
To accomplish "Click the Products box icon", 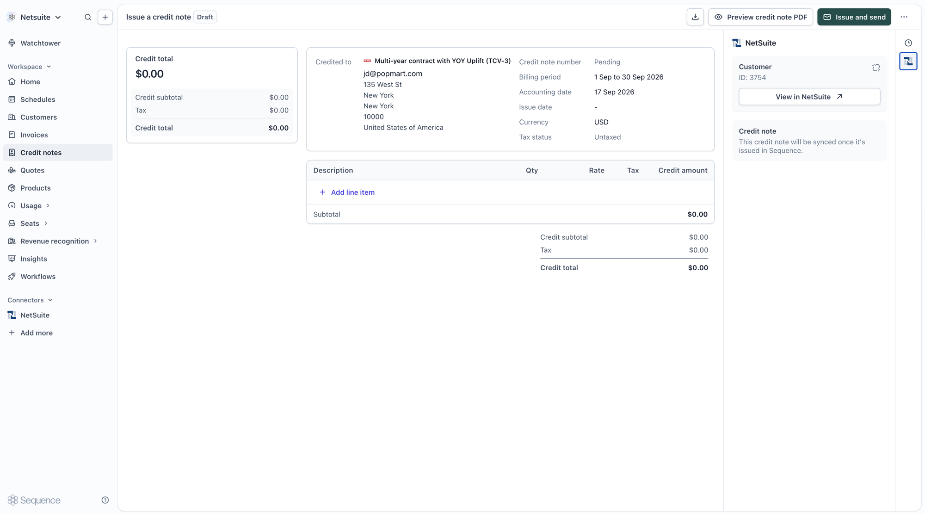I will tap(12, 188).
